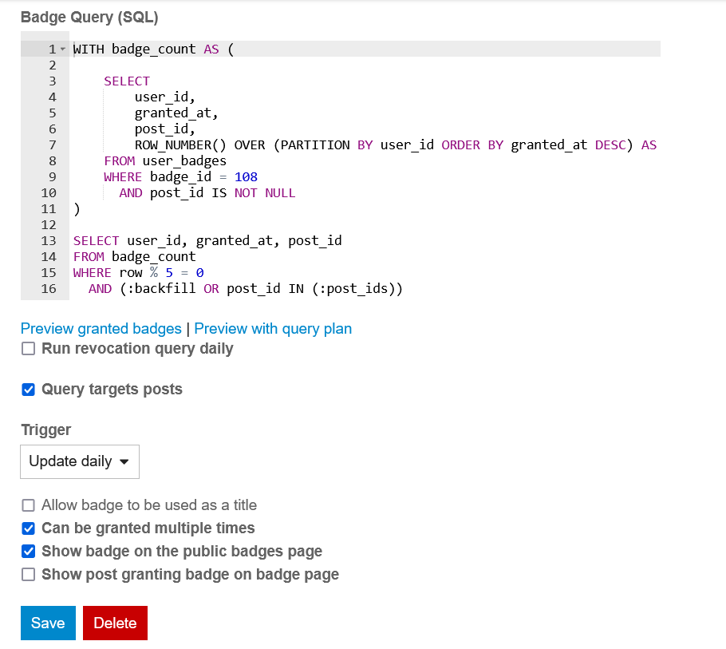Click the SELECT keyword on line 3
Image resolution: width=726 pixels, height=649 pixels.
[127, 81]
